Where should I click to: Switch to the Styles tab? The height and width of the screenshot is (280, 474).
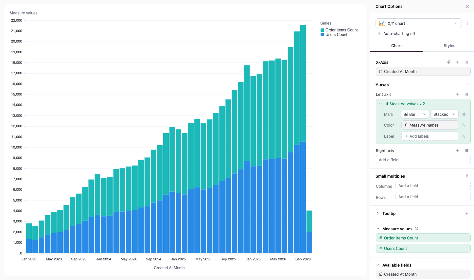(x=449, y=46)
